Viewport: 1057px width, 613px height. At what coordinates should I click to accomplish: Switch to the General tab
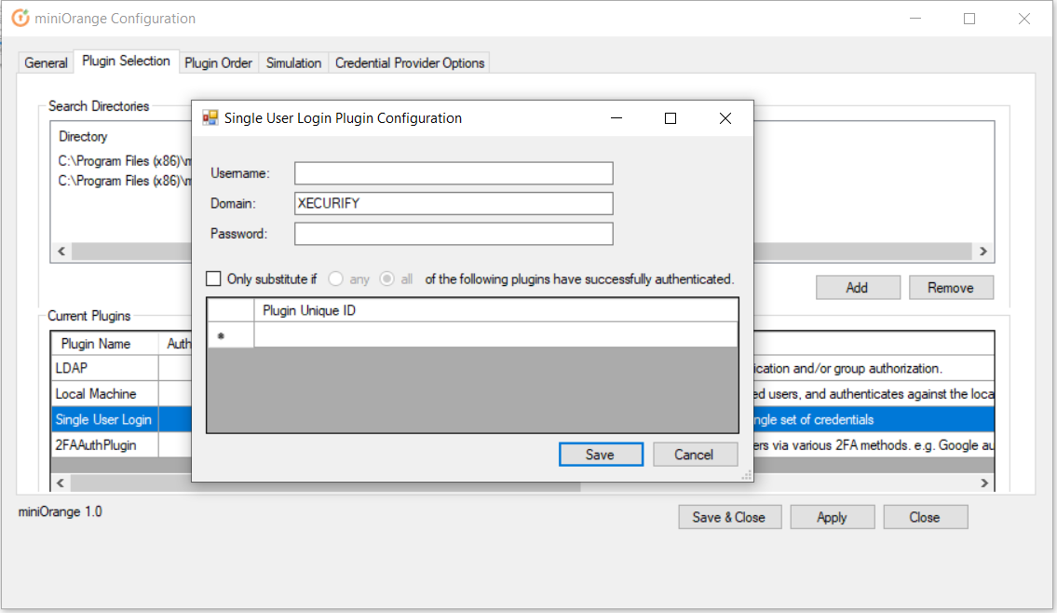46,62
